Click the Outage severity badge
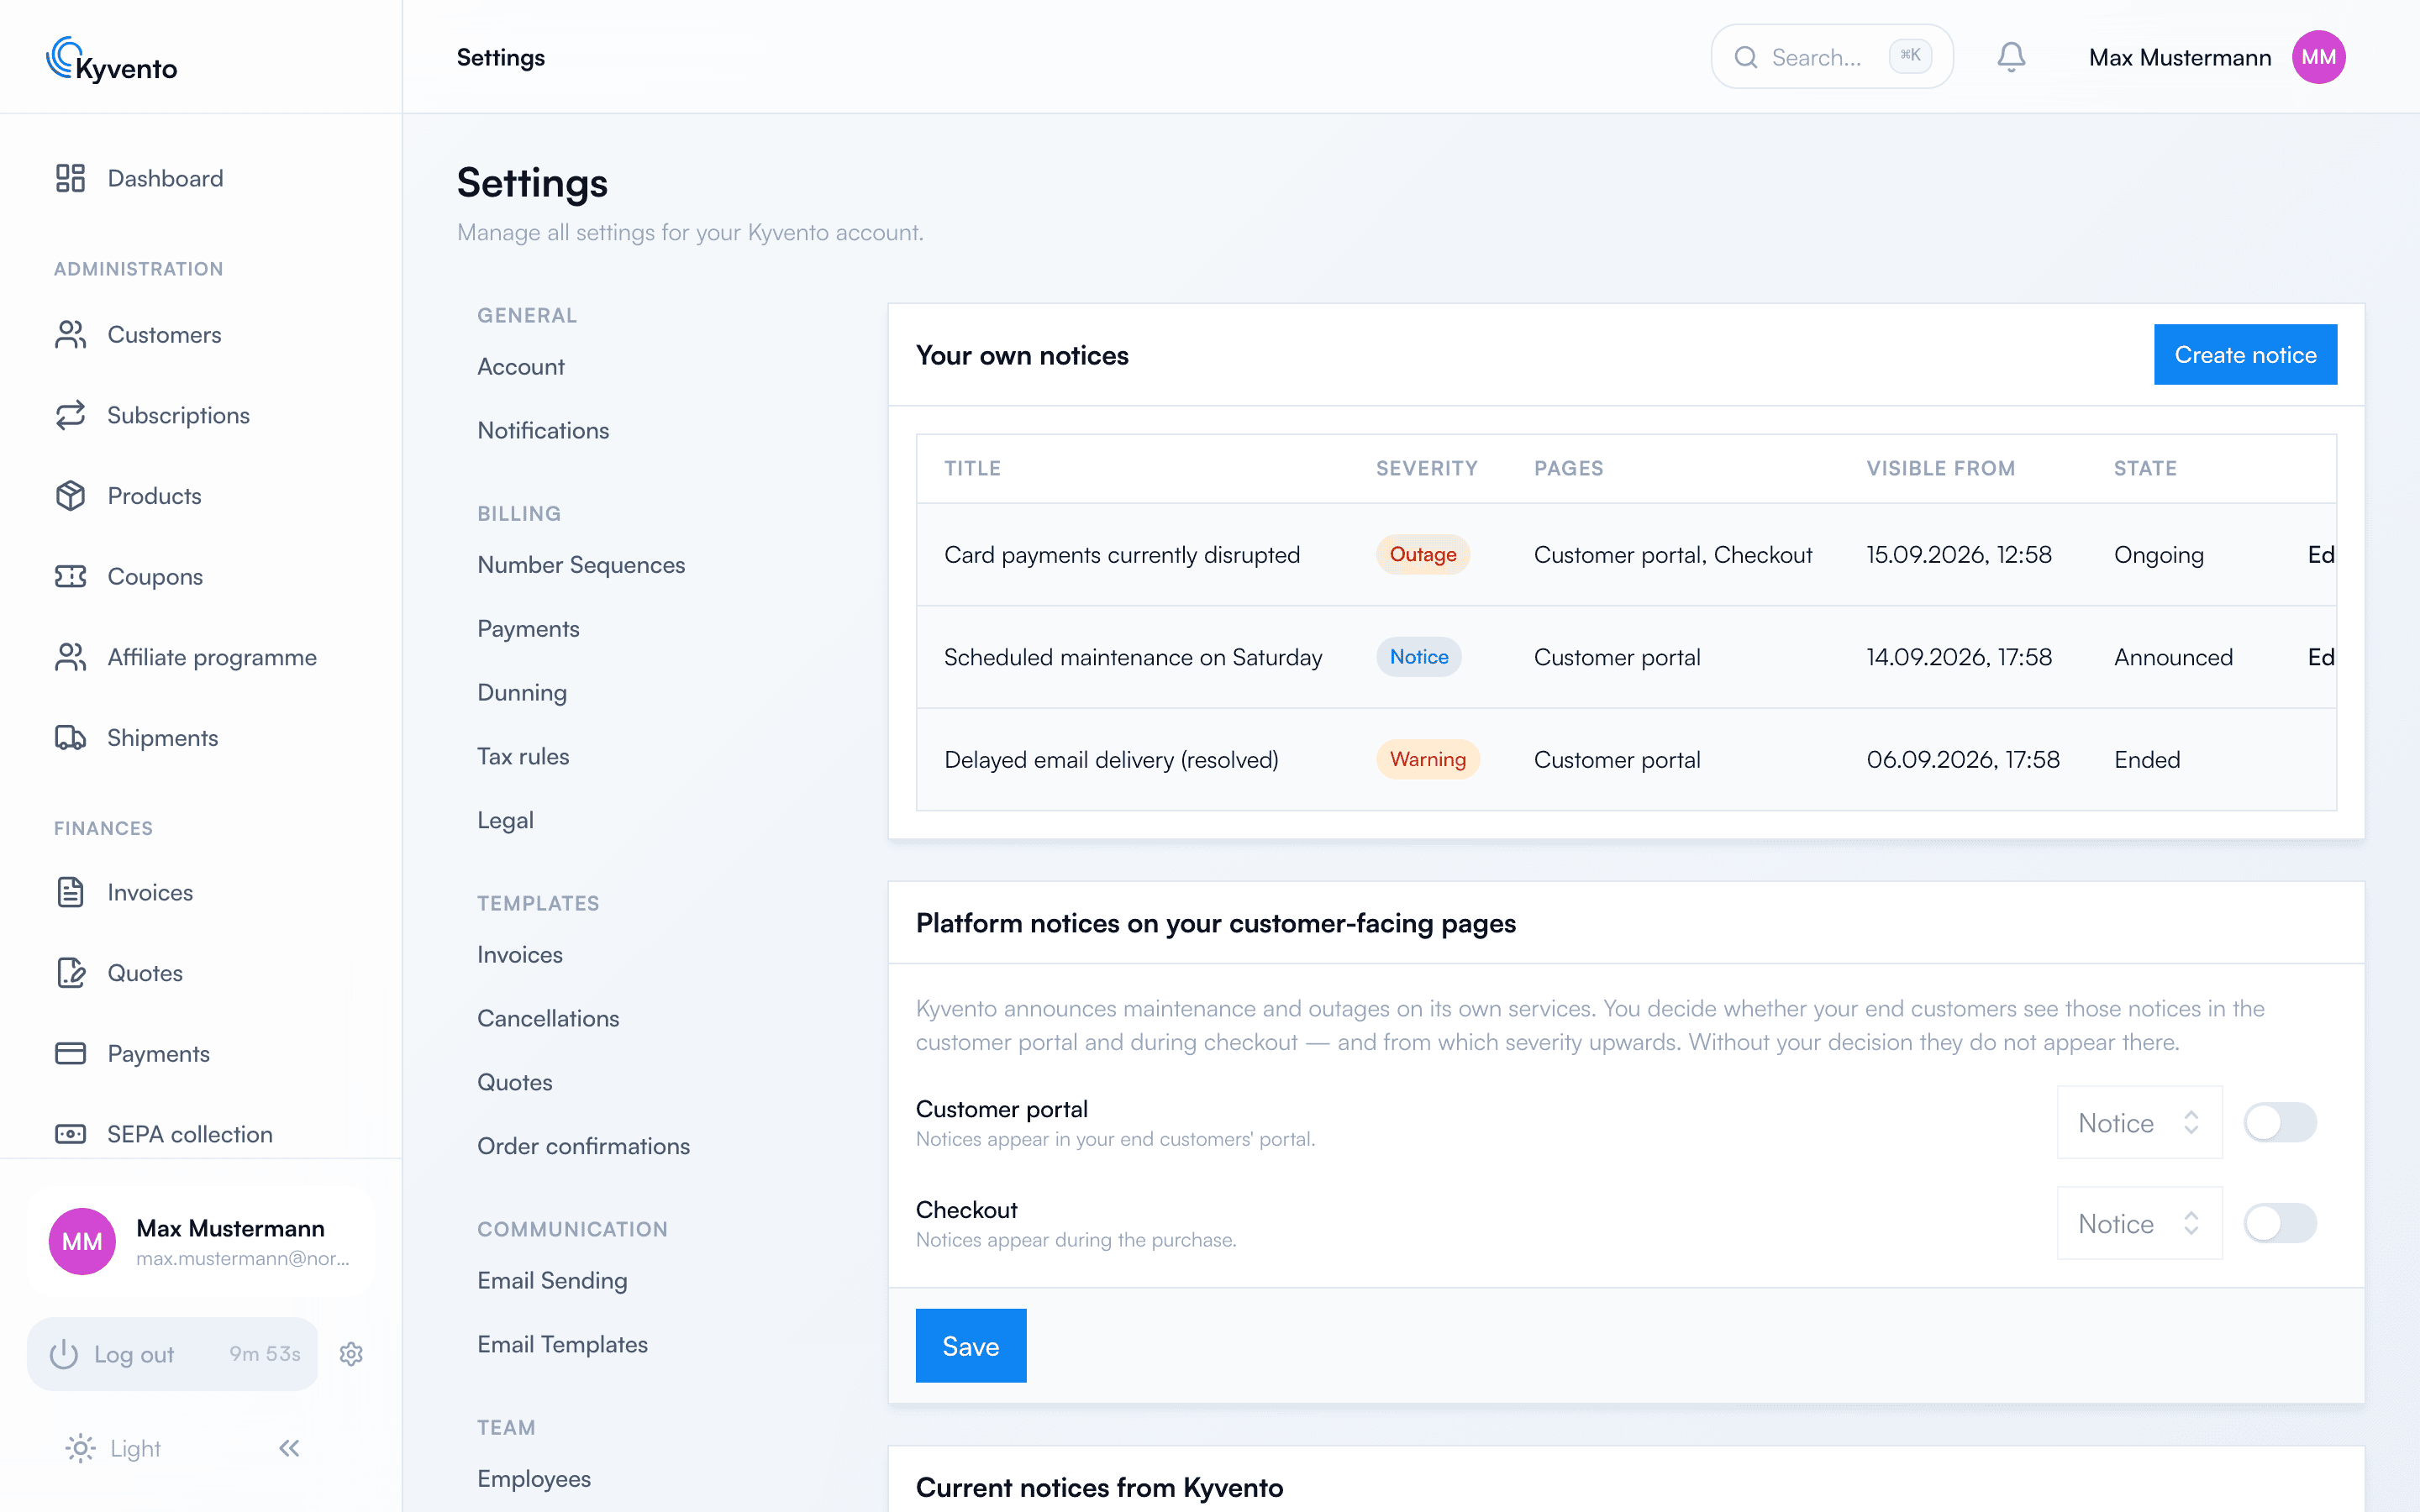The width and height of the screenshot is (2420, 1512). [x=1422, y=554]
